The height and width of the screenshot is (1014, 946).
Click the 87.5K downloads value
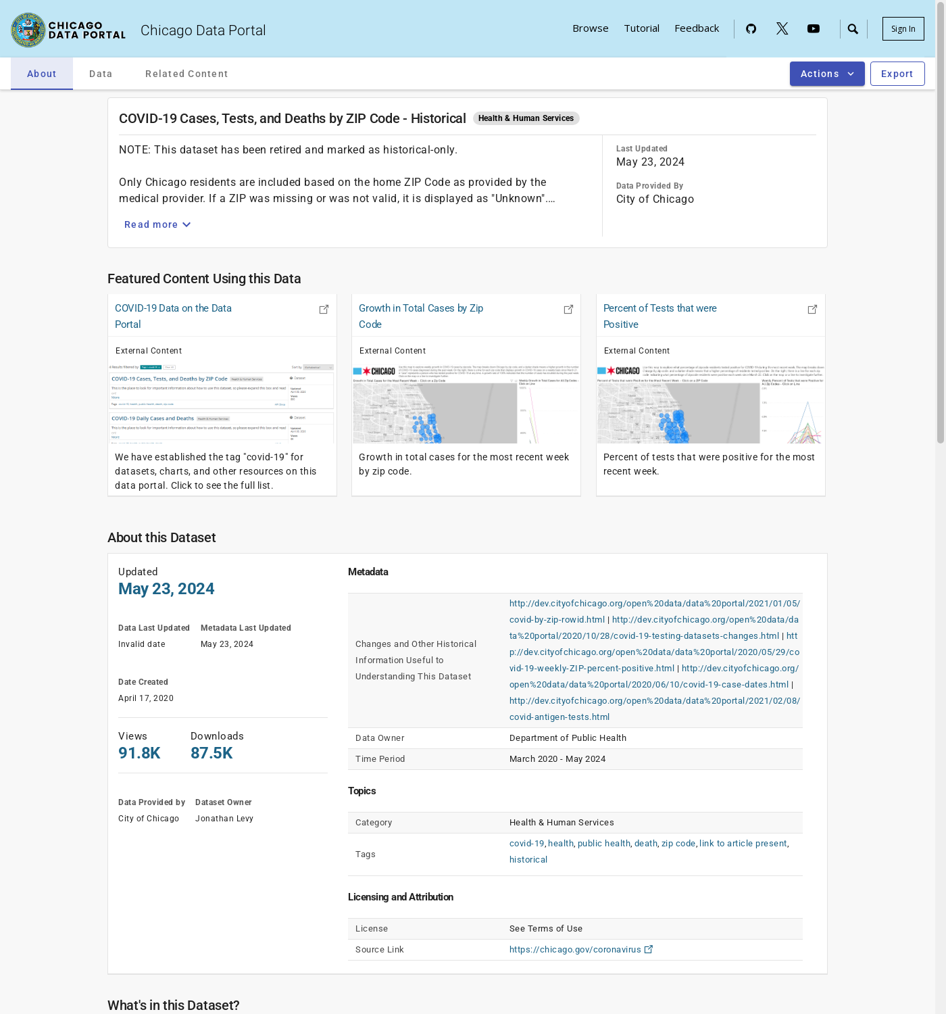211,753
